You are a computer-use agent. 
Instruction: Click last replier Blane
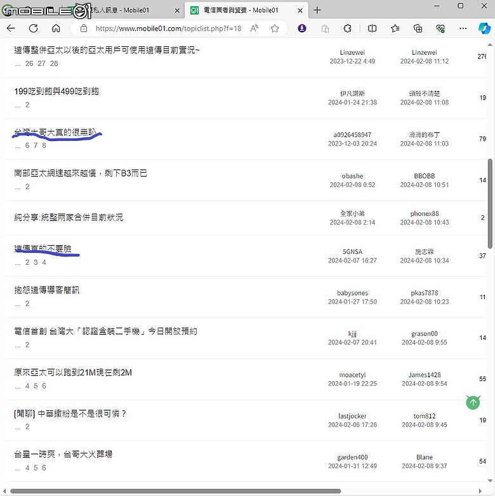point(425,457)
